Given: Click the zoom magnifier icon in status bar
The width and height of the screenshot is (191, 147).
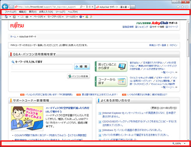Looking at the screenshot, I should (173, 143).
